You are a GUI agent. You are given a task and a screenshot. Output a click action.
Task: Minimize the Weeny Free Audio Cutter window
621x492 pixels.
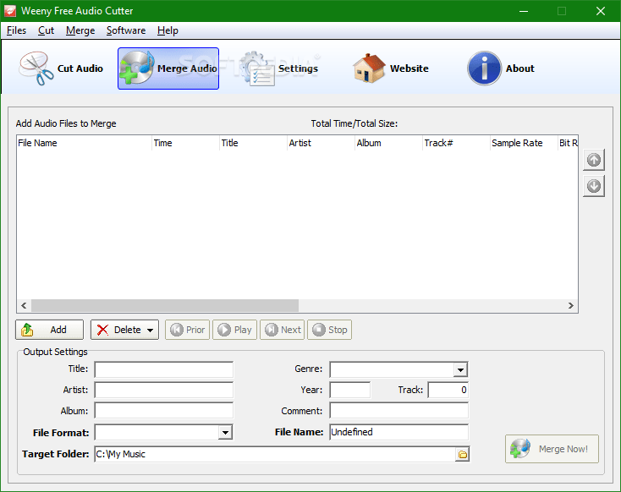tap(524, 11)
